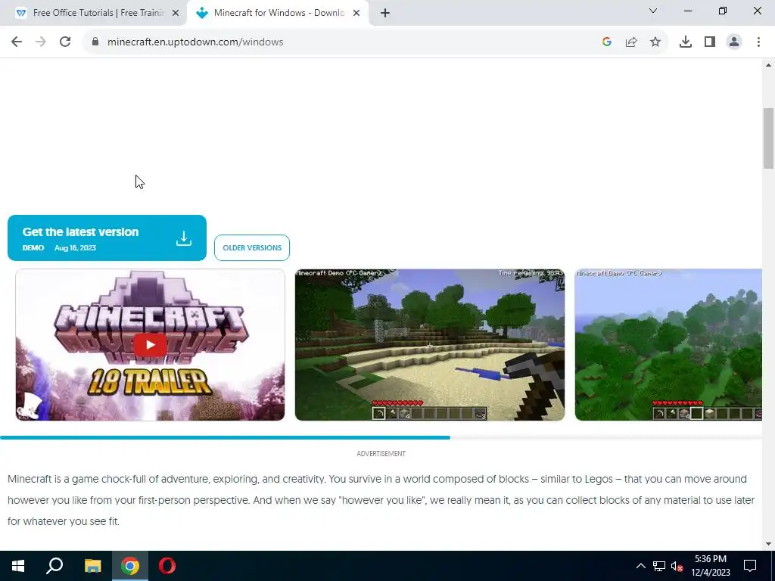
Task: Open the notification center icon
Action: pyautogui.click(x=750, y=566)
